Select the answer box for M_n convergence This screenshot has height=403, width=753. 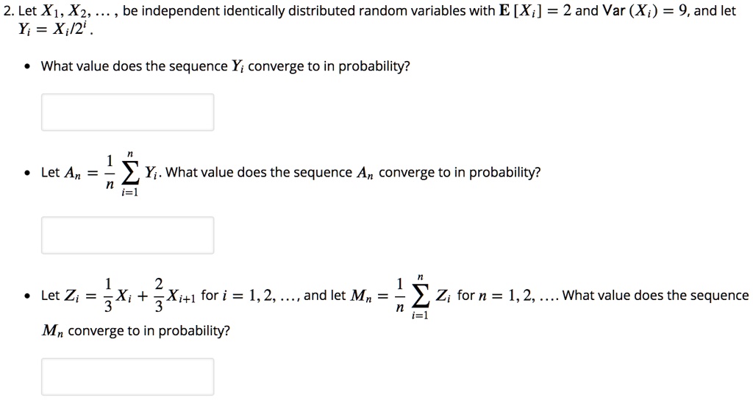[127, 377]
